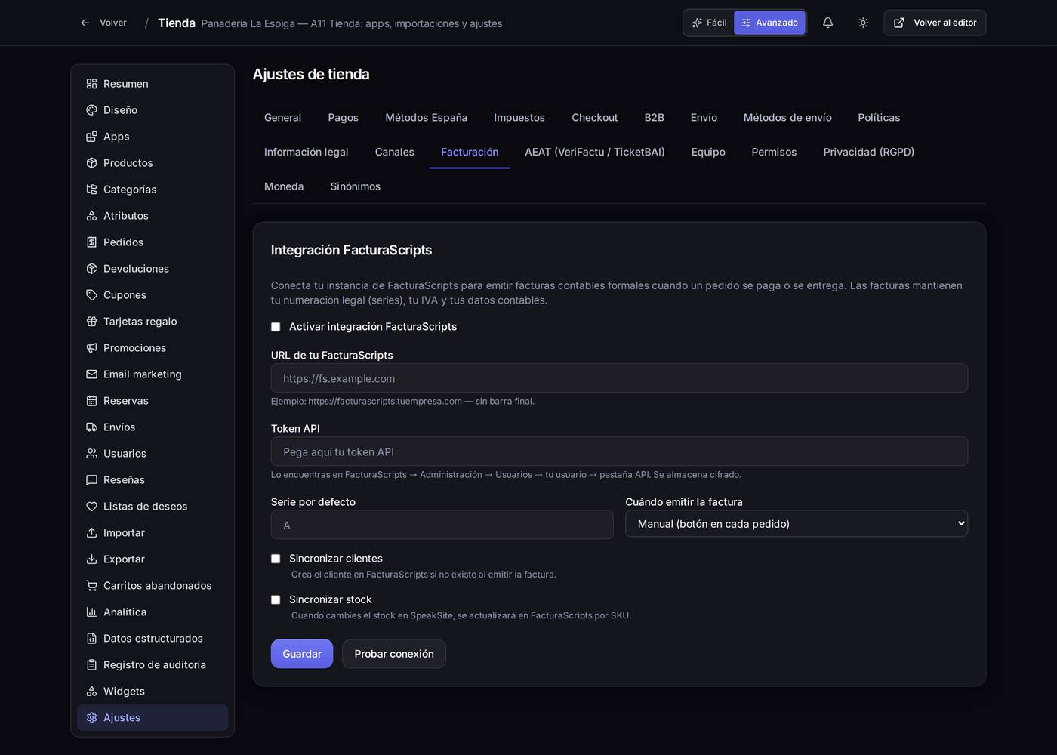The image size is (1057, 755).
Task: Click the Usuarios people icon
Action: (x=91, y=454)
